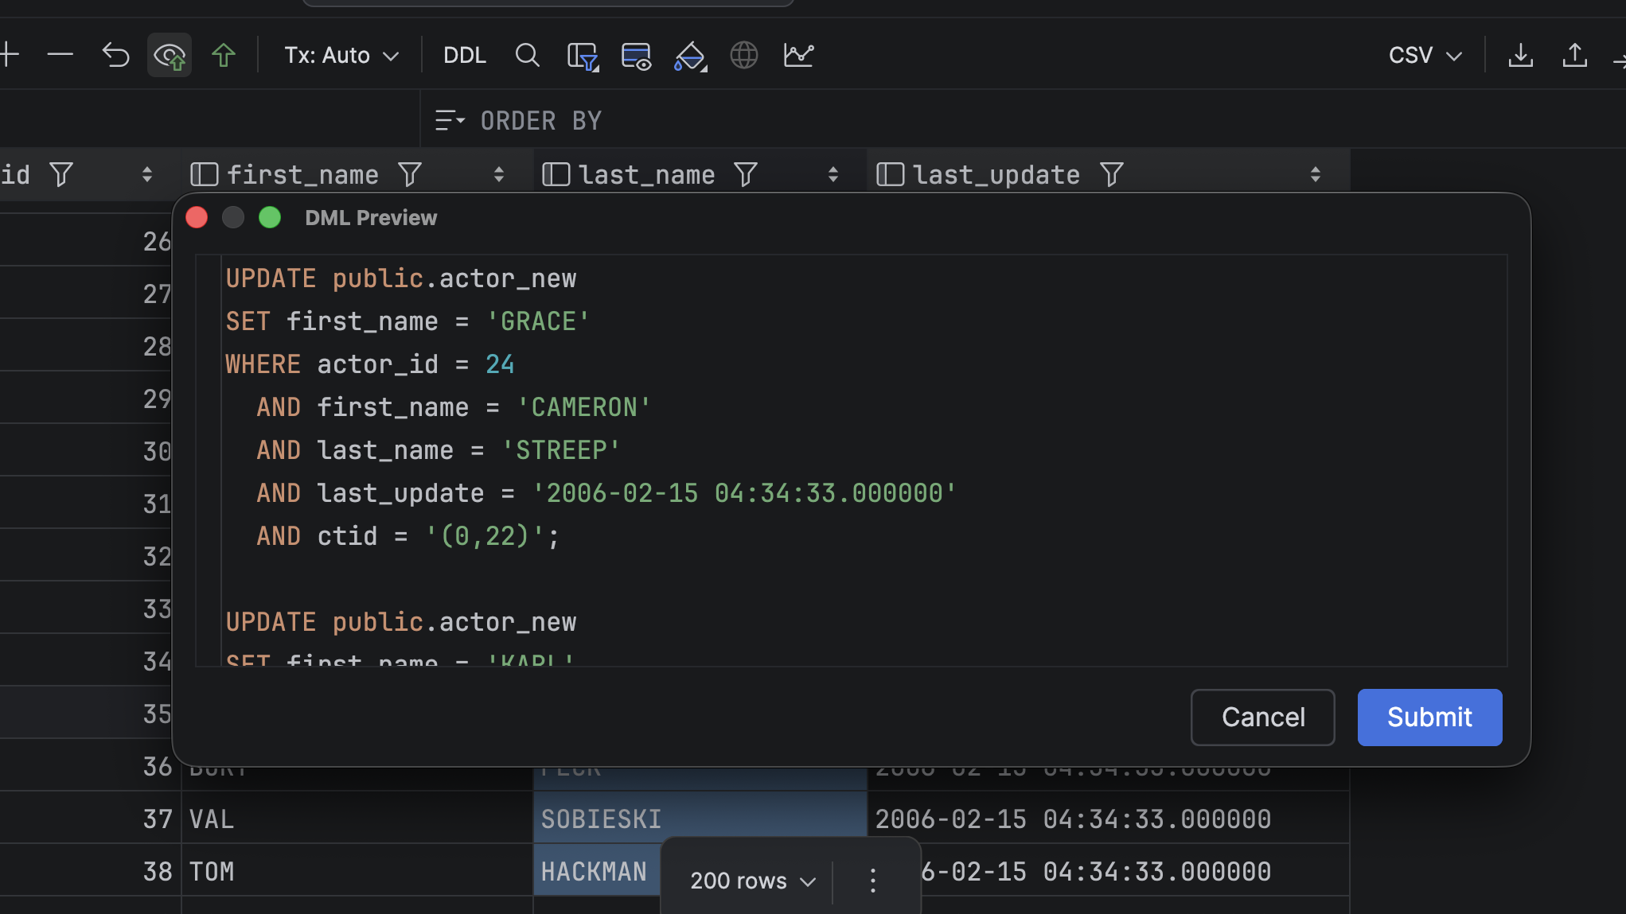
Task: Click green zoom button of DML Preview
Action: [270, 217]
